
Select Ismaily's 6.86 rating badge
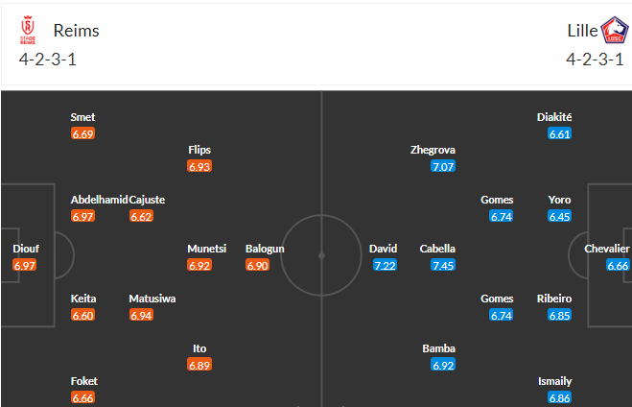point(560,397)
